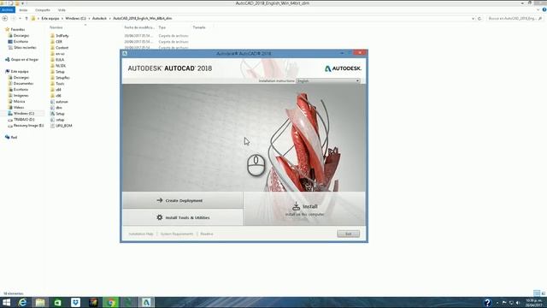Sort files by the Nombre column
Image resolution: width=547 pixels, height=308 pixels.
pos(56,27)
